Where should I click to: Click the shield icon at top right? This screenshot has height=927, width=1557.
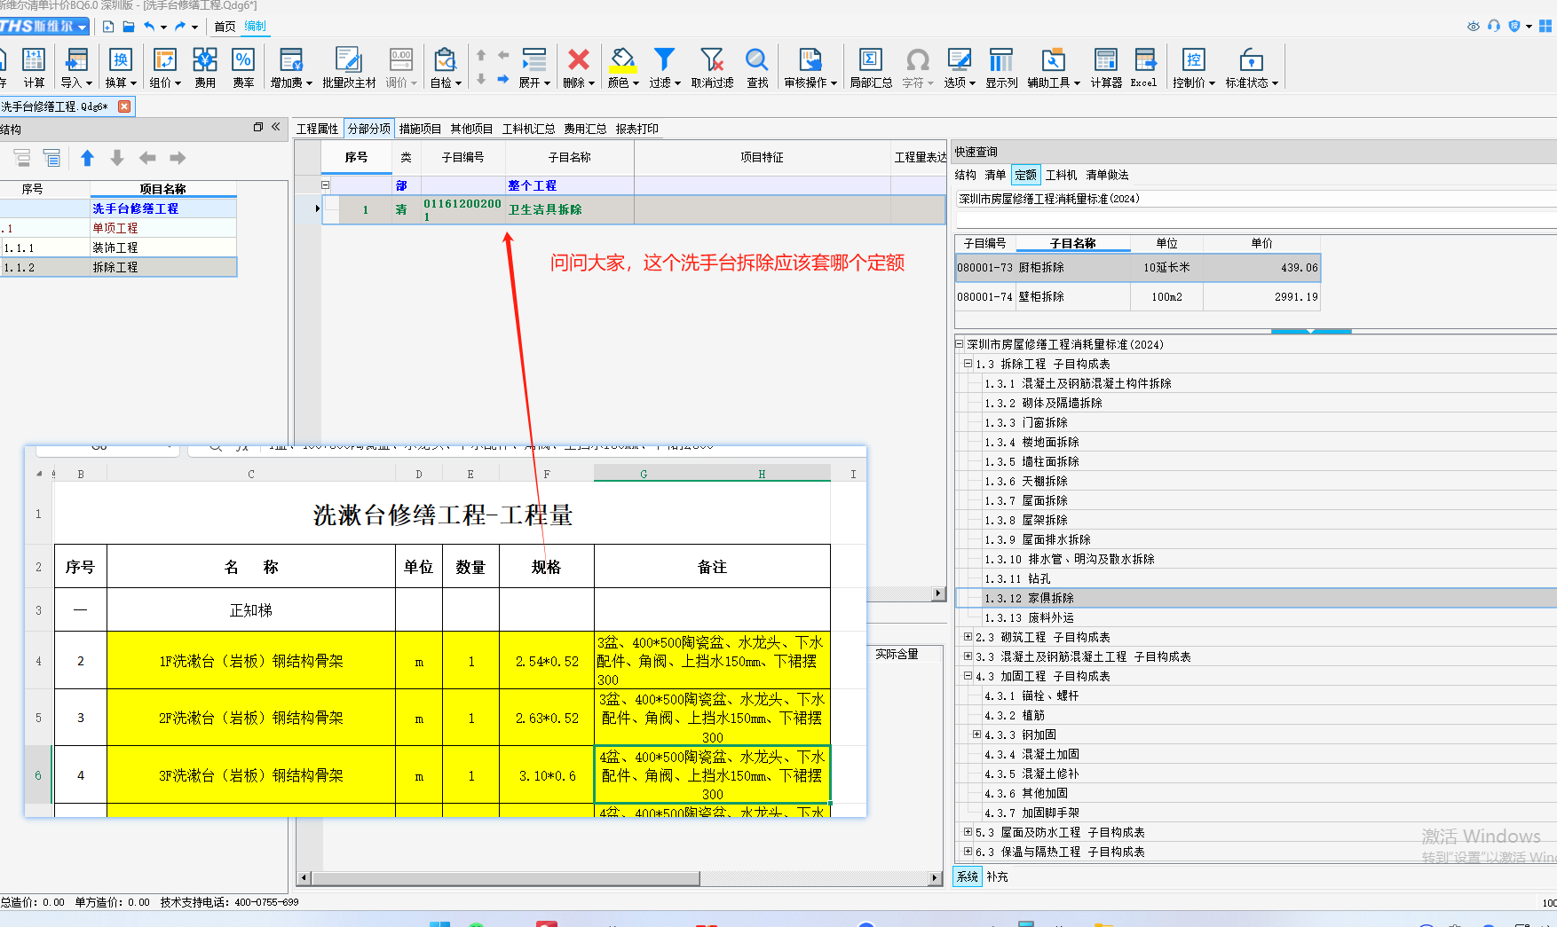tap(1514, 26)
